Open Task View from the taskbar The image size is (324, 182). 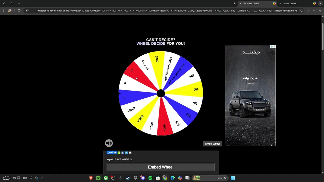pyautogui.click(x=187, y=178)
